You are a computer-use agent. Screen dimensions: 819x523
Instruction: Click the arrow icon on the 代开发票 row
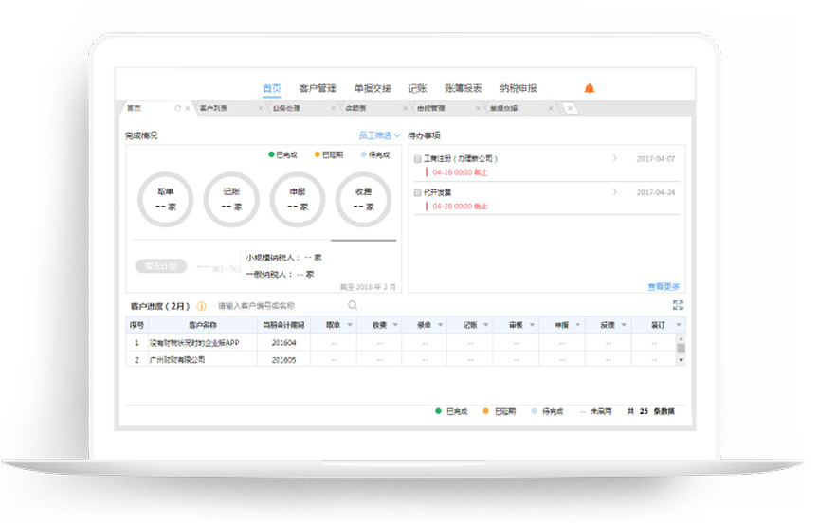click(x=615, y=192)
